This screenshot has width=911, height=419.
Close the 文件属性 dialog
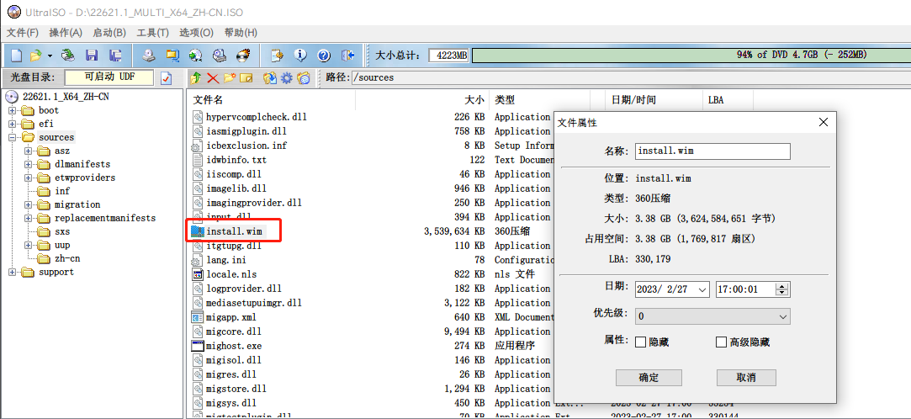coord(823,123)
